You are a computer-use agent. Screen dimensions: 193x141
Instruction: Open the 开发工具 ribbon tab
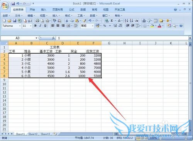coord(120,10)
